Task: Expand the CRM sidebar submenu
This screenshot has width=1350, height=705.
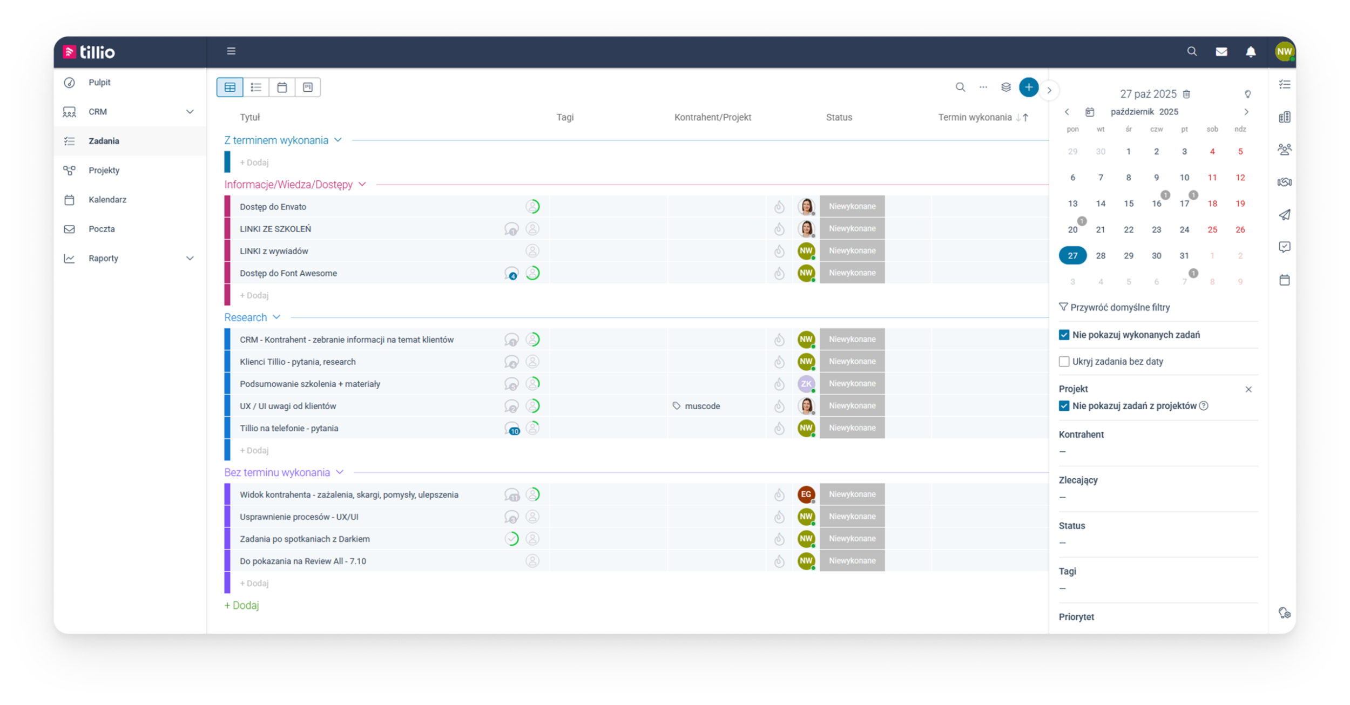Action: tap(190, 112)
